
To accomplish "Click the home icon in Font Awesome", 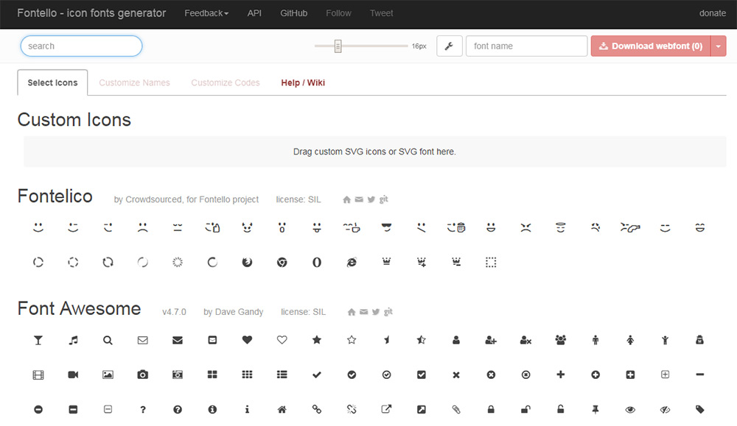I will click(282, 409).
